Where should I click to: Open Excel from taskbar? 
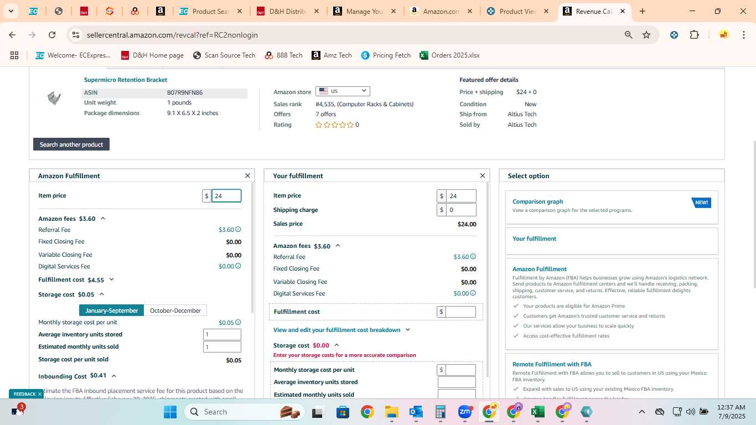(x=537, y=412)
